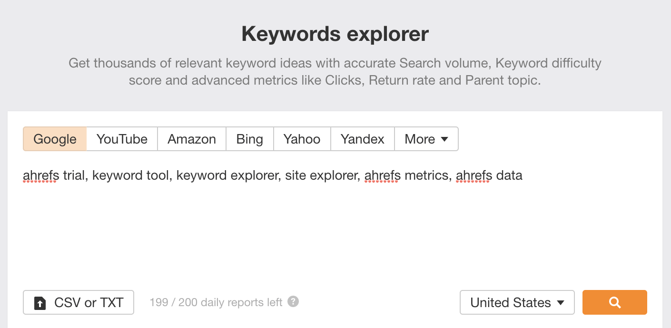Expand the More search engines dropdown
Image resolution: width=671 pixels, height=328 pixels.
click(426, 139)
